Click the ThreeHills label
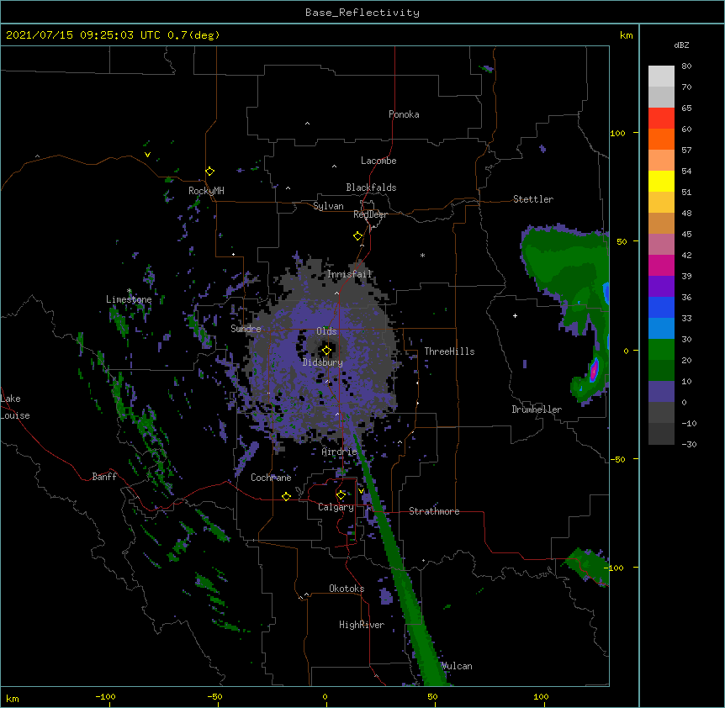This screenshot has width=725, height=708. (449, 351)
